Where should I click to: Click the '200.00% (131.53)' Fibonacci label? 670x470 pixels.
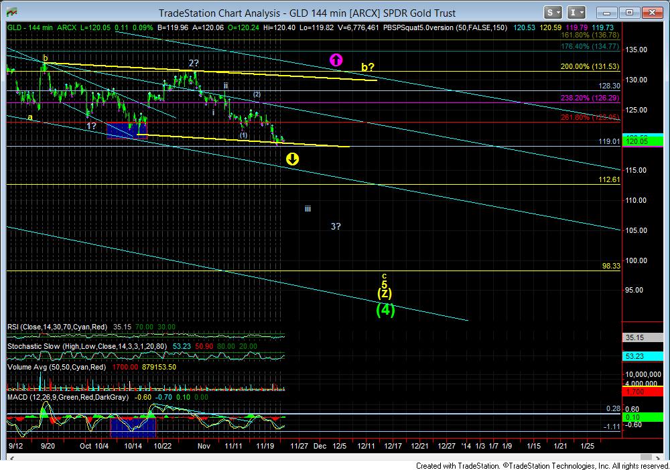[x=590, y=66]
